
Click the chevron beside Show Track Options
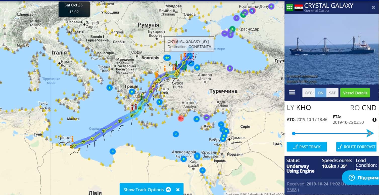[168, 190]
